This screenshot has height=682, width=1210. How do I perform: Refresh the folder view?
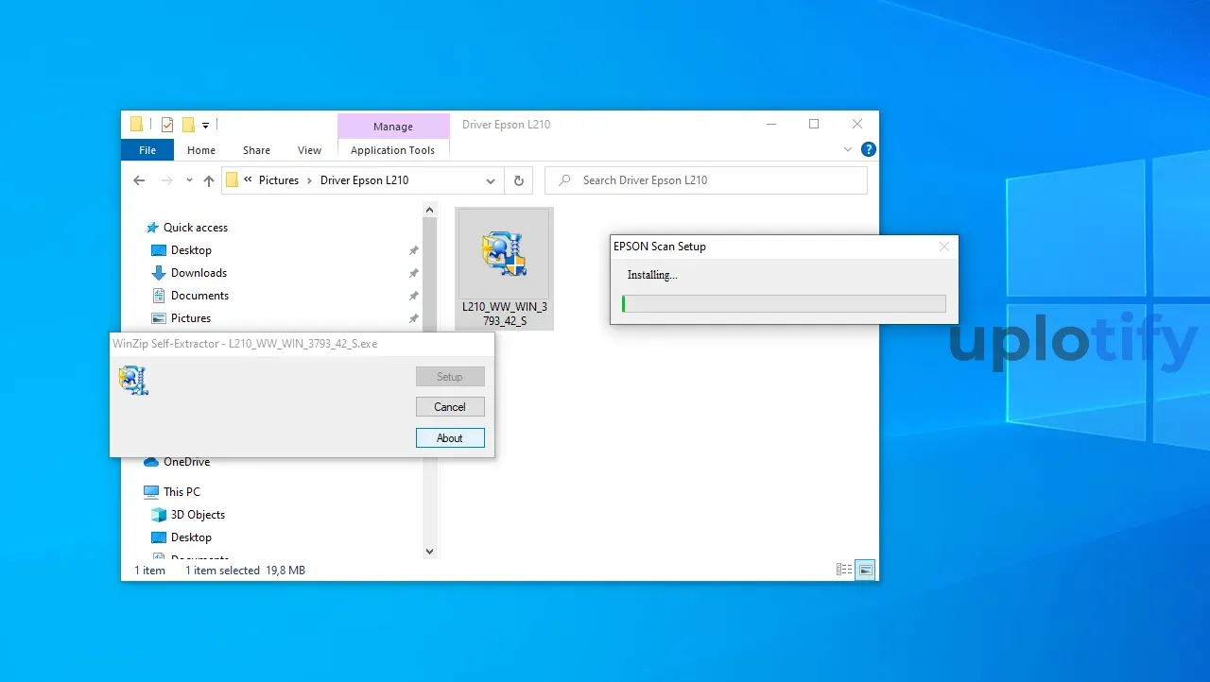pos(518,180)
